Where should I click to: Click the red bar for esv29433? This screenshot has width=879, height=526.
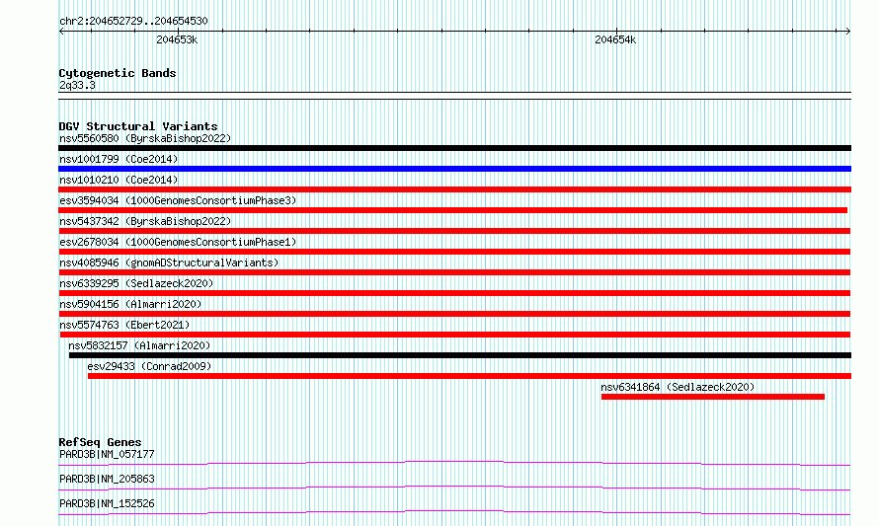[x=470, y=376]
